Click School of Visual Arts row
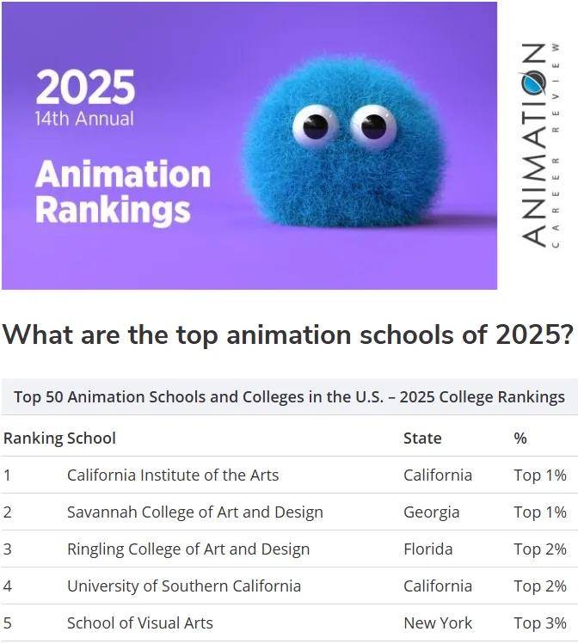The height and width of the screenshot is (644, 578). click(140, 623)
